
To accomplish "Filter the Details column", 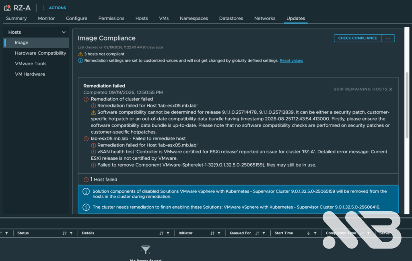I will pyautogui.click(x=168, y=233).
